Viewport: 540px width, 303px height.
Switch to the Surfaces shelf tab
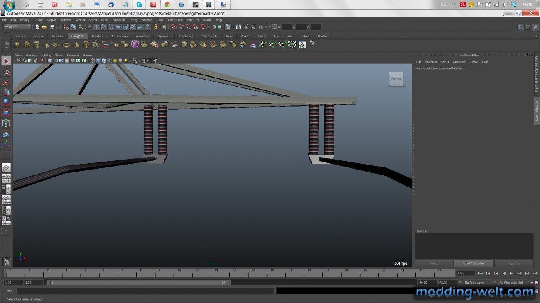(x=57, y=36)
